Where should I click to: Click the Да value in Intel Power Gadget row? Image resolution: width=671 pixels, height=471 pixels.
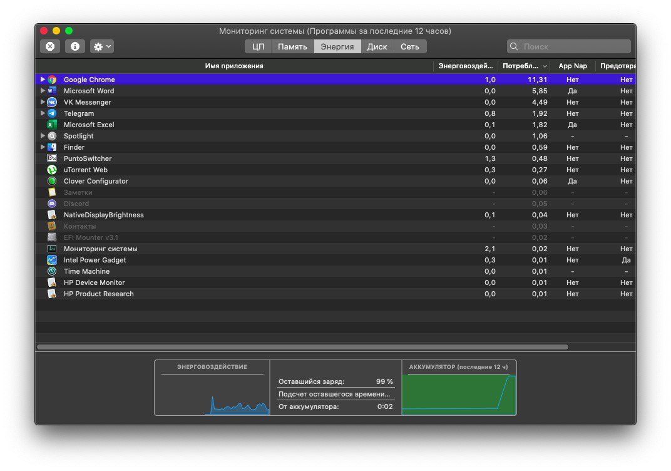[x=626, y=260]
